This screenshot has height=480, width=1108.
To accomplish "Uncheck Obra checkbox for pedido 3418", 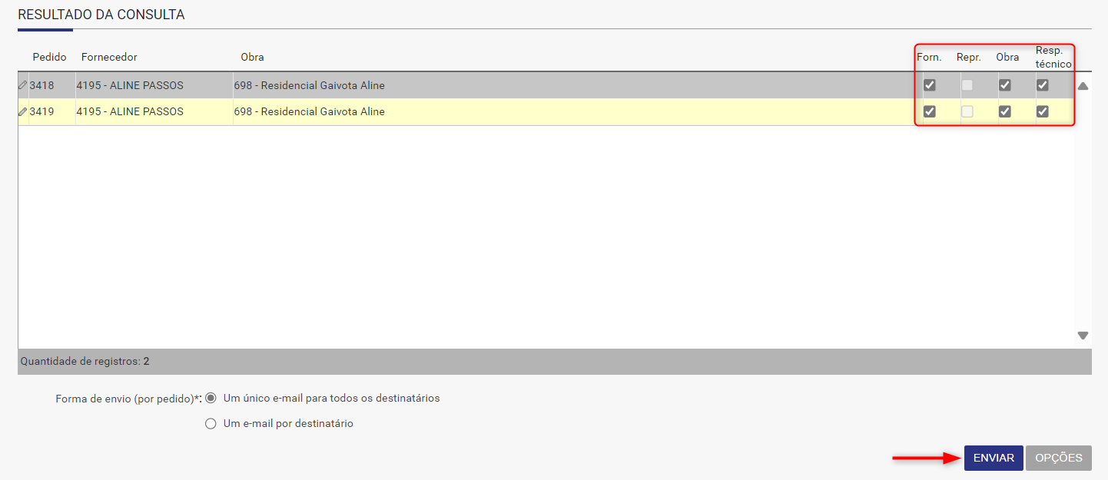I will 1004,85.
